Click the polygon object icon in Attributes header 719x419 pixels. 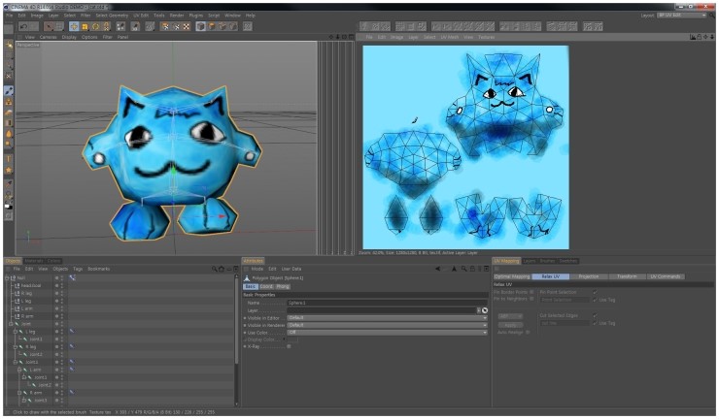(247, 278)
